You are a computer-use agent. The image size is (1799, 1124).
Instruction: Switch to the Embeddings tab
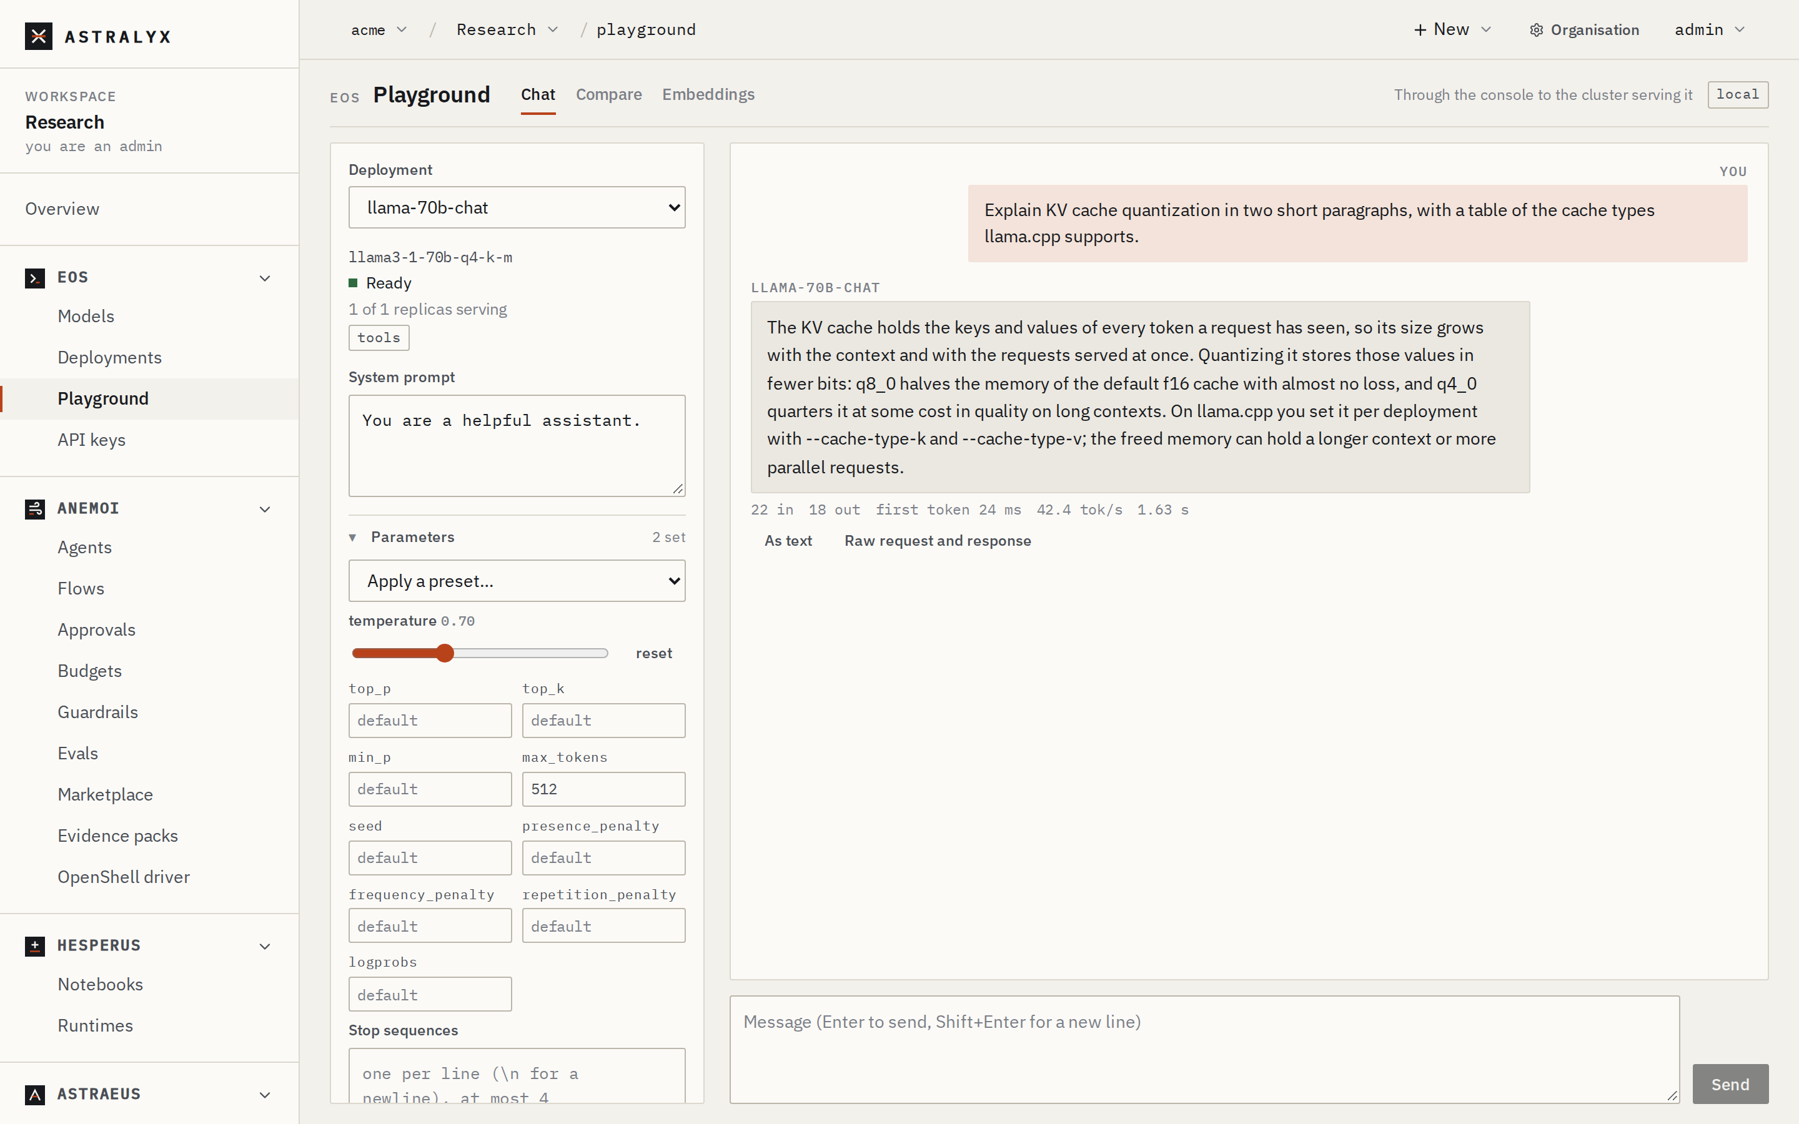coord(708,94)
